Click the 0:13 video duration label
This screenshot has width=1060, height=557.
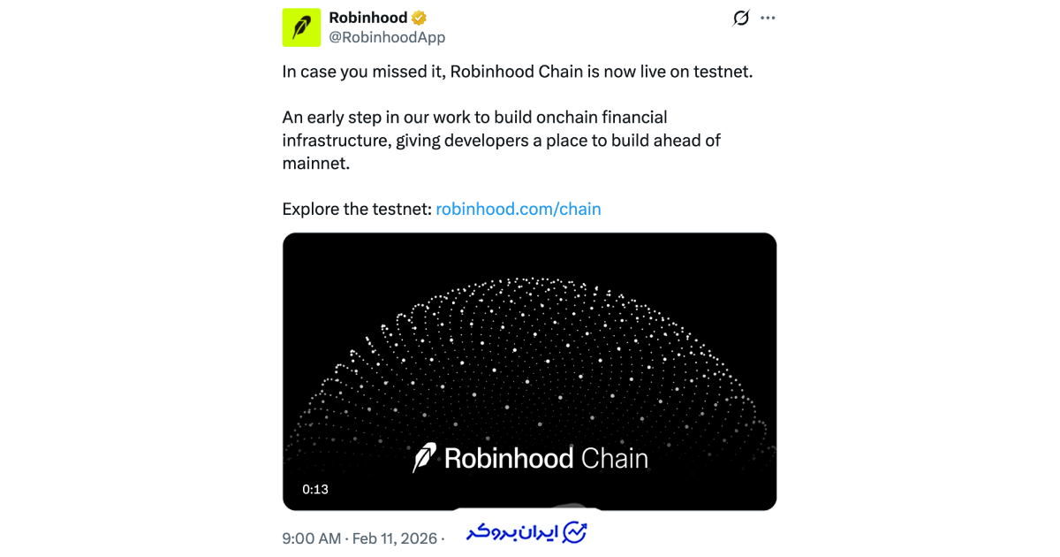(315, 489)
